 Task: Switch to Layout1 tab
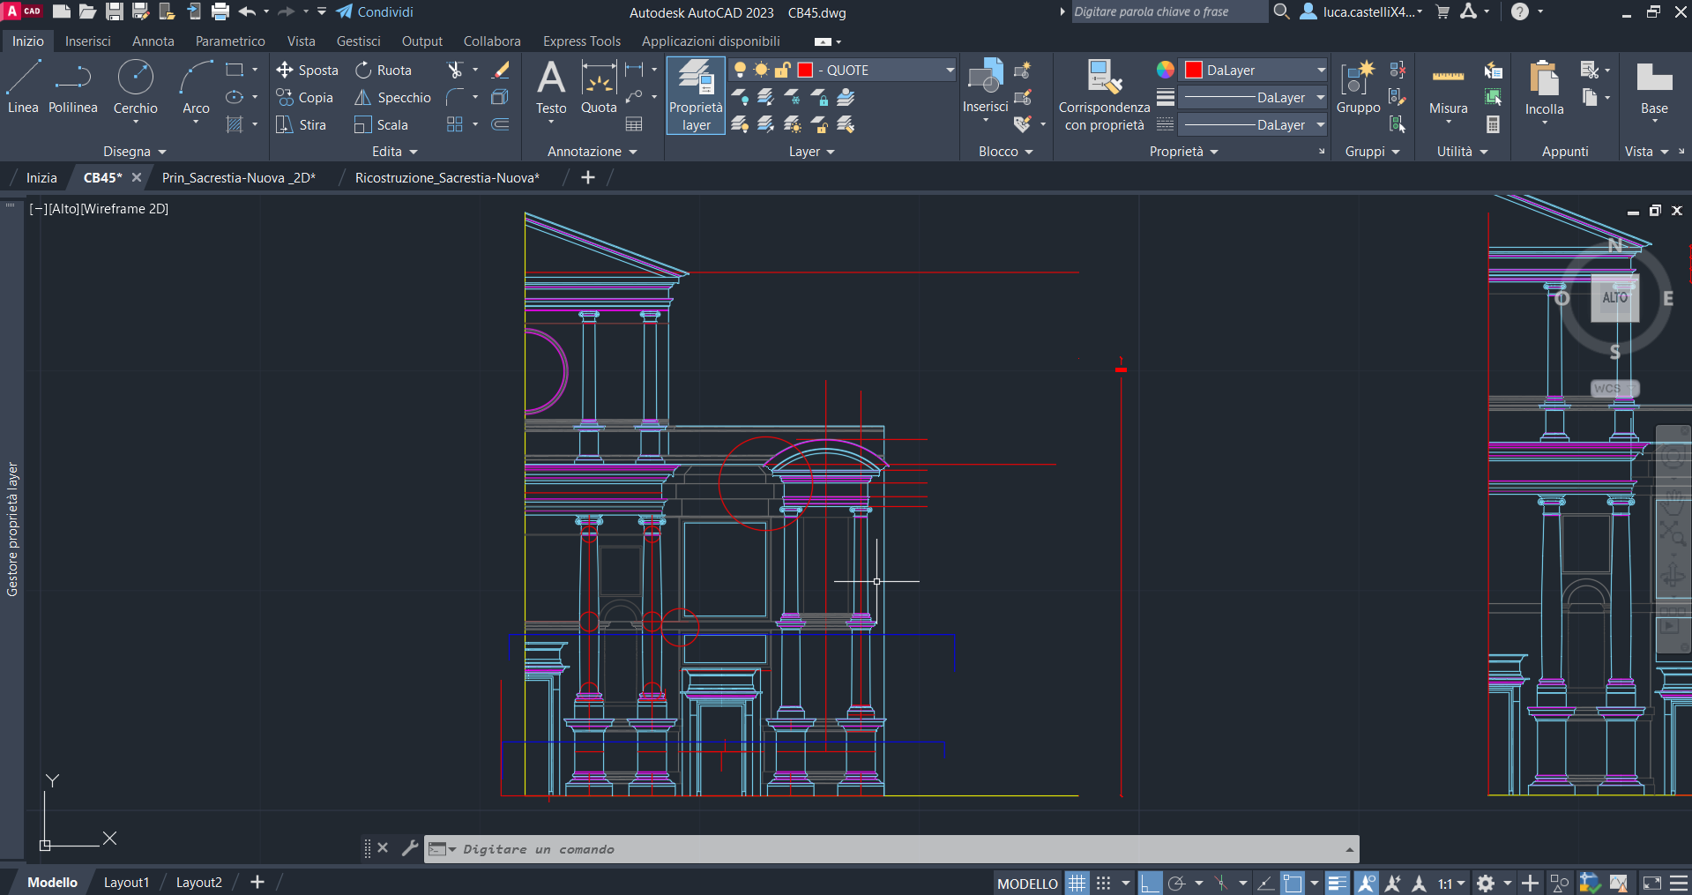pyautogui.click(x=126, y=883)
